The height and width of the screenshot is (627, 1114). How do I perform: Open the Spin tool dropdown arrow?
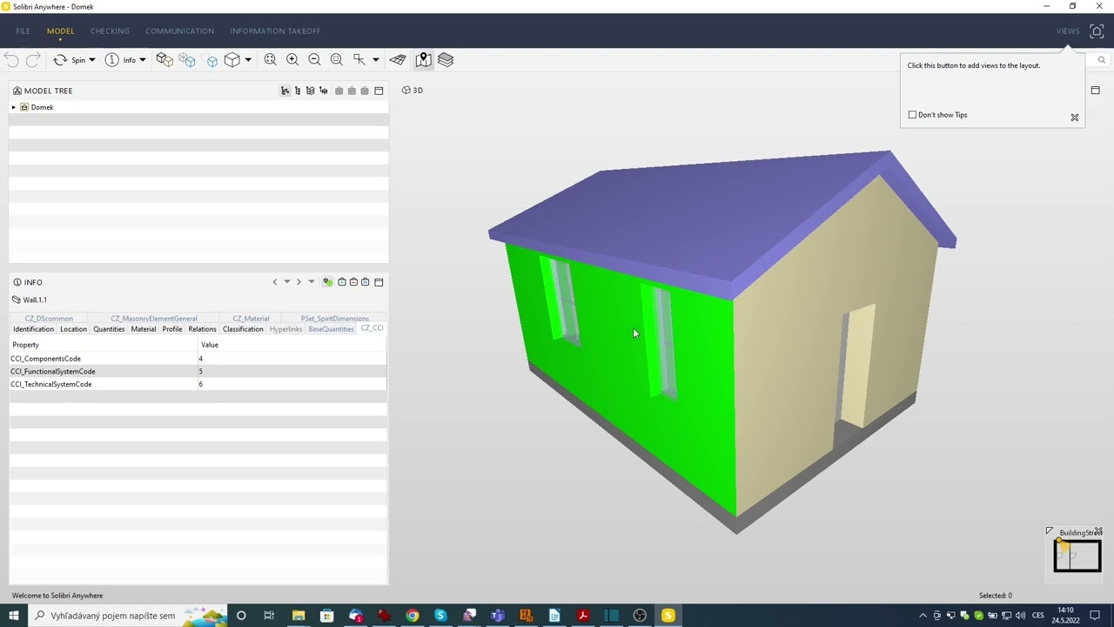pyautogui.click(x=92, y=60)
